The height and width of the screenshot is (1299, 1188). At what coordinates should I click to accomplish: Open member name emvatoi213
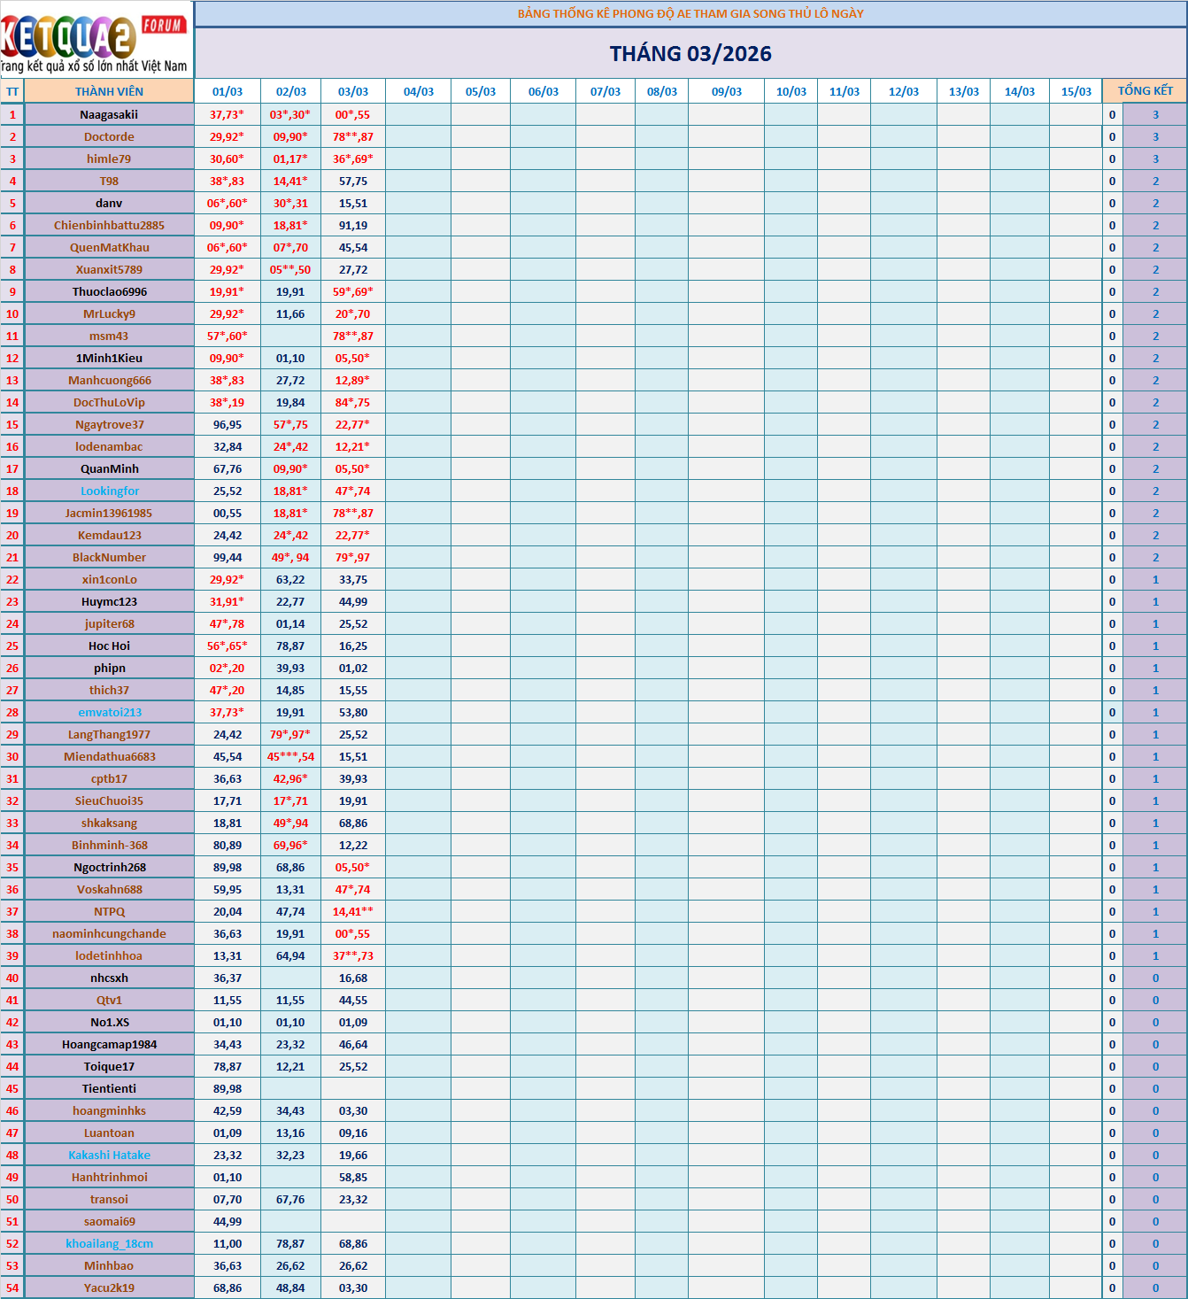pos(110,712)
